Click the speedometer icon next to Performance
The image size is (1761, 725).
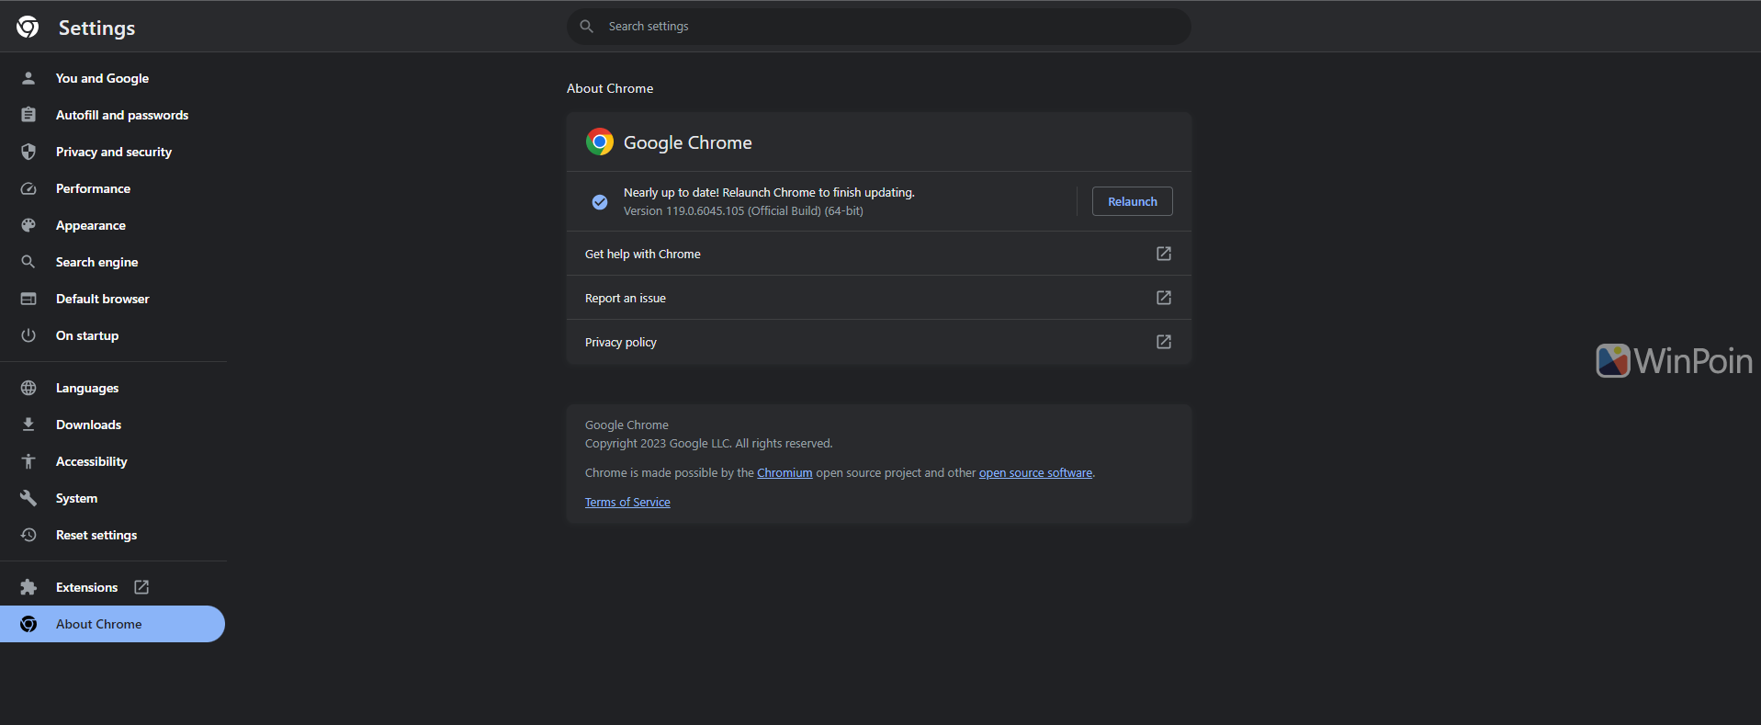(x=28, y=188)
